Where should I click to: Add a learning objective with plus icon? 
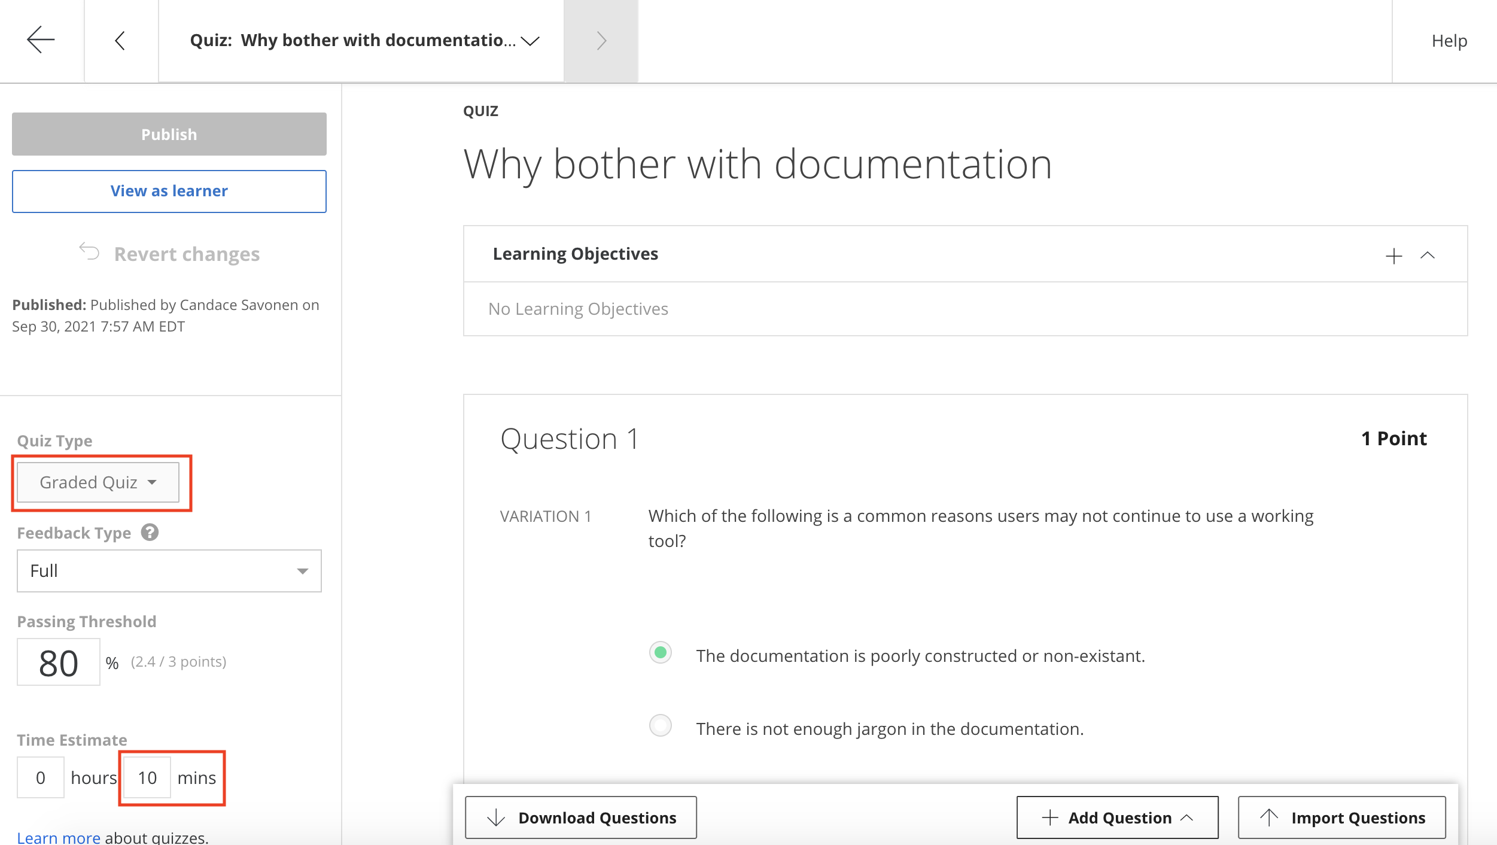(x=1393, y=256)
